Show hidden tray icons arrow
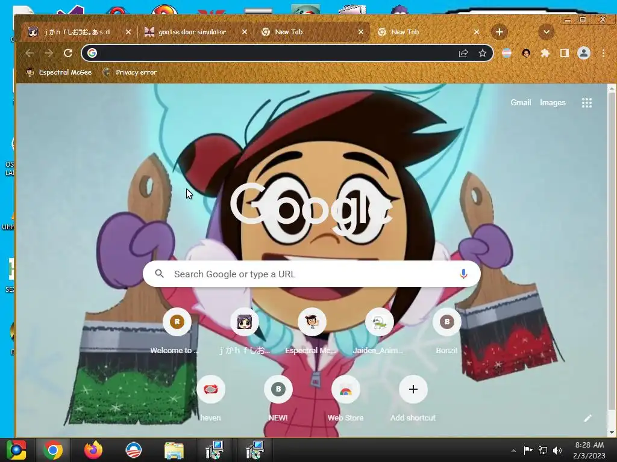Screen dimensions: 617x462 click(x=513, y=451)
